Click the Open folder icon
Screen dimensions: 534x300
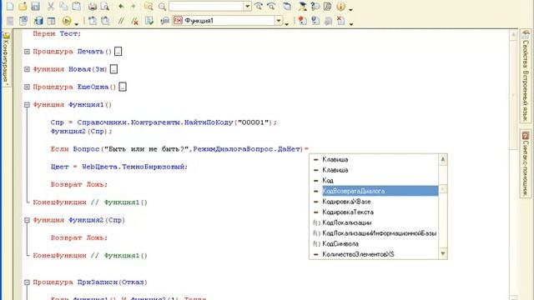coord(23,6)
